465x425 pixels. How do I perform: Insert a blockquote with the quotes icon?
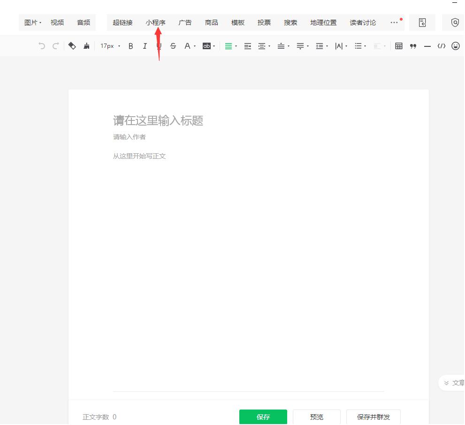pos(412,45)
